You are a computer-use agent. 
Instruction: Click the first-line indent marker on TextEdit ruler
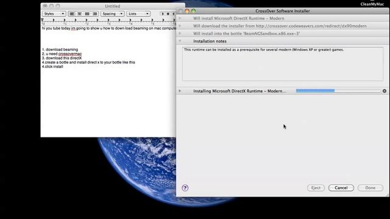click(42, 19)
